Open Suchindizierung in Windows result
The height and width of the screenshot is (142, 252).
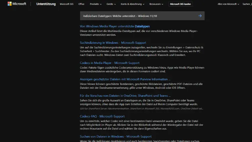113,42
